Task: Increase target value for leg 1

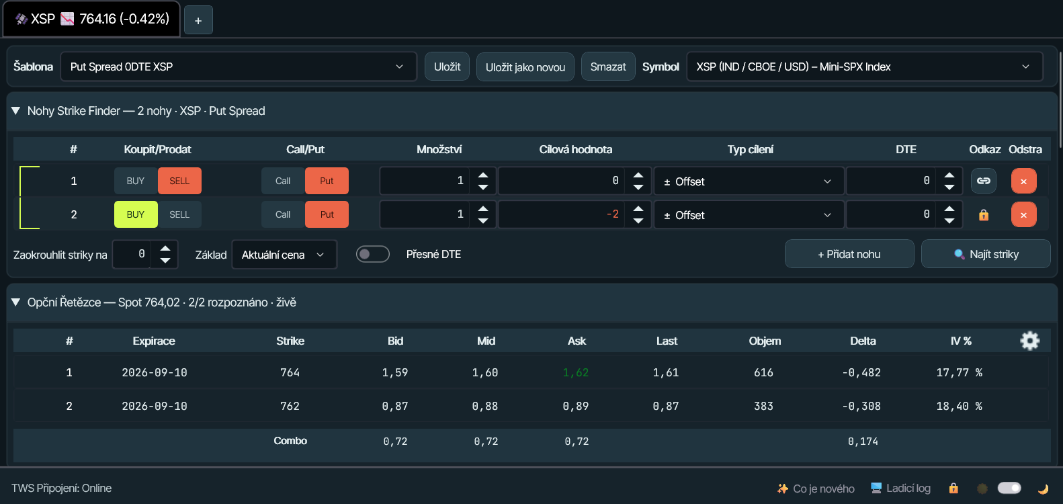Action: click(x=638, y=175)
